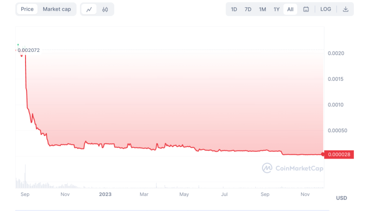Select the line chart view icon
Viewport: 366px width, 211px height.
coord(89,9)
